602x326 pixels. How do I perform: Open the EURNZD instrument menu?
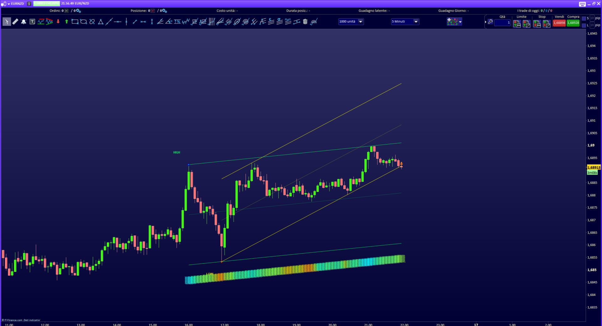[16, 4]
